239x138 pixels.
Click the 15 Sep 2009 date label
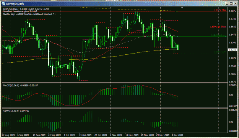point(39,135)
